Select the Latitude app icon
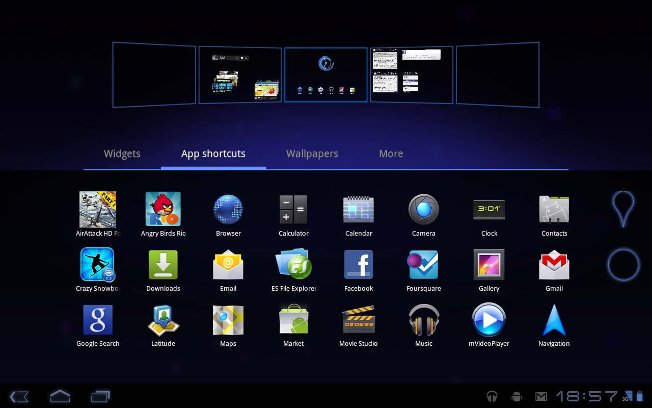The image size is (652, 408). (163, 320)
